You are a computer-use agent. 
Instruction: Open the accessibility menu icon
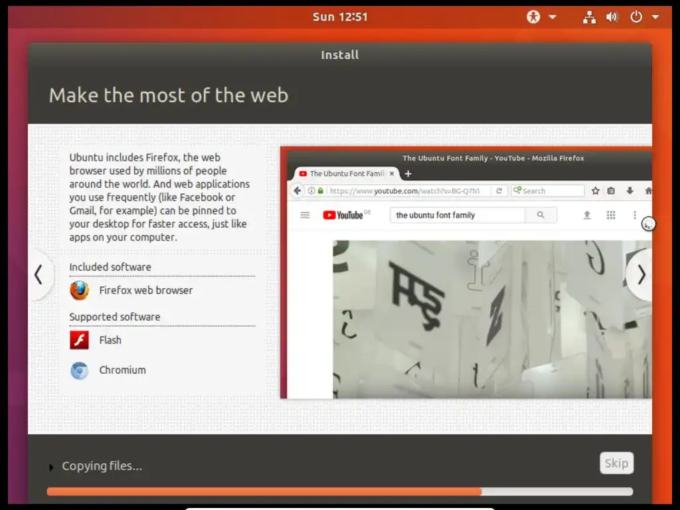(533, 17)
